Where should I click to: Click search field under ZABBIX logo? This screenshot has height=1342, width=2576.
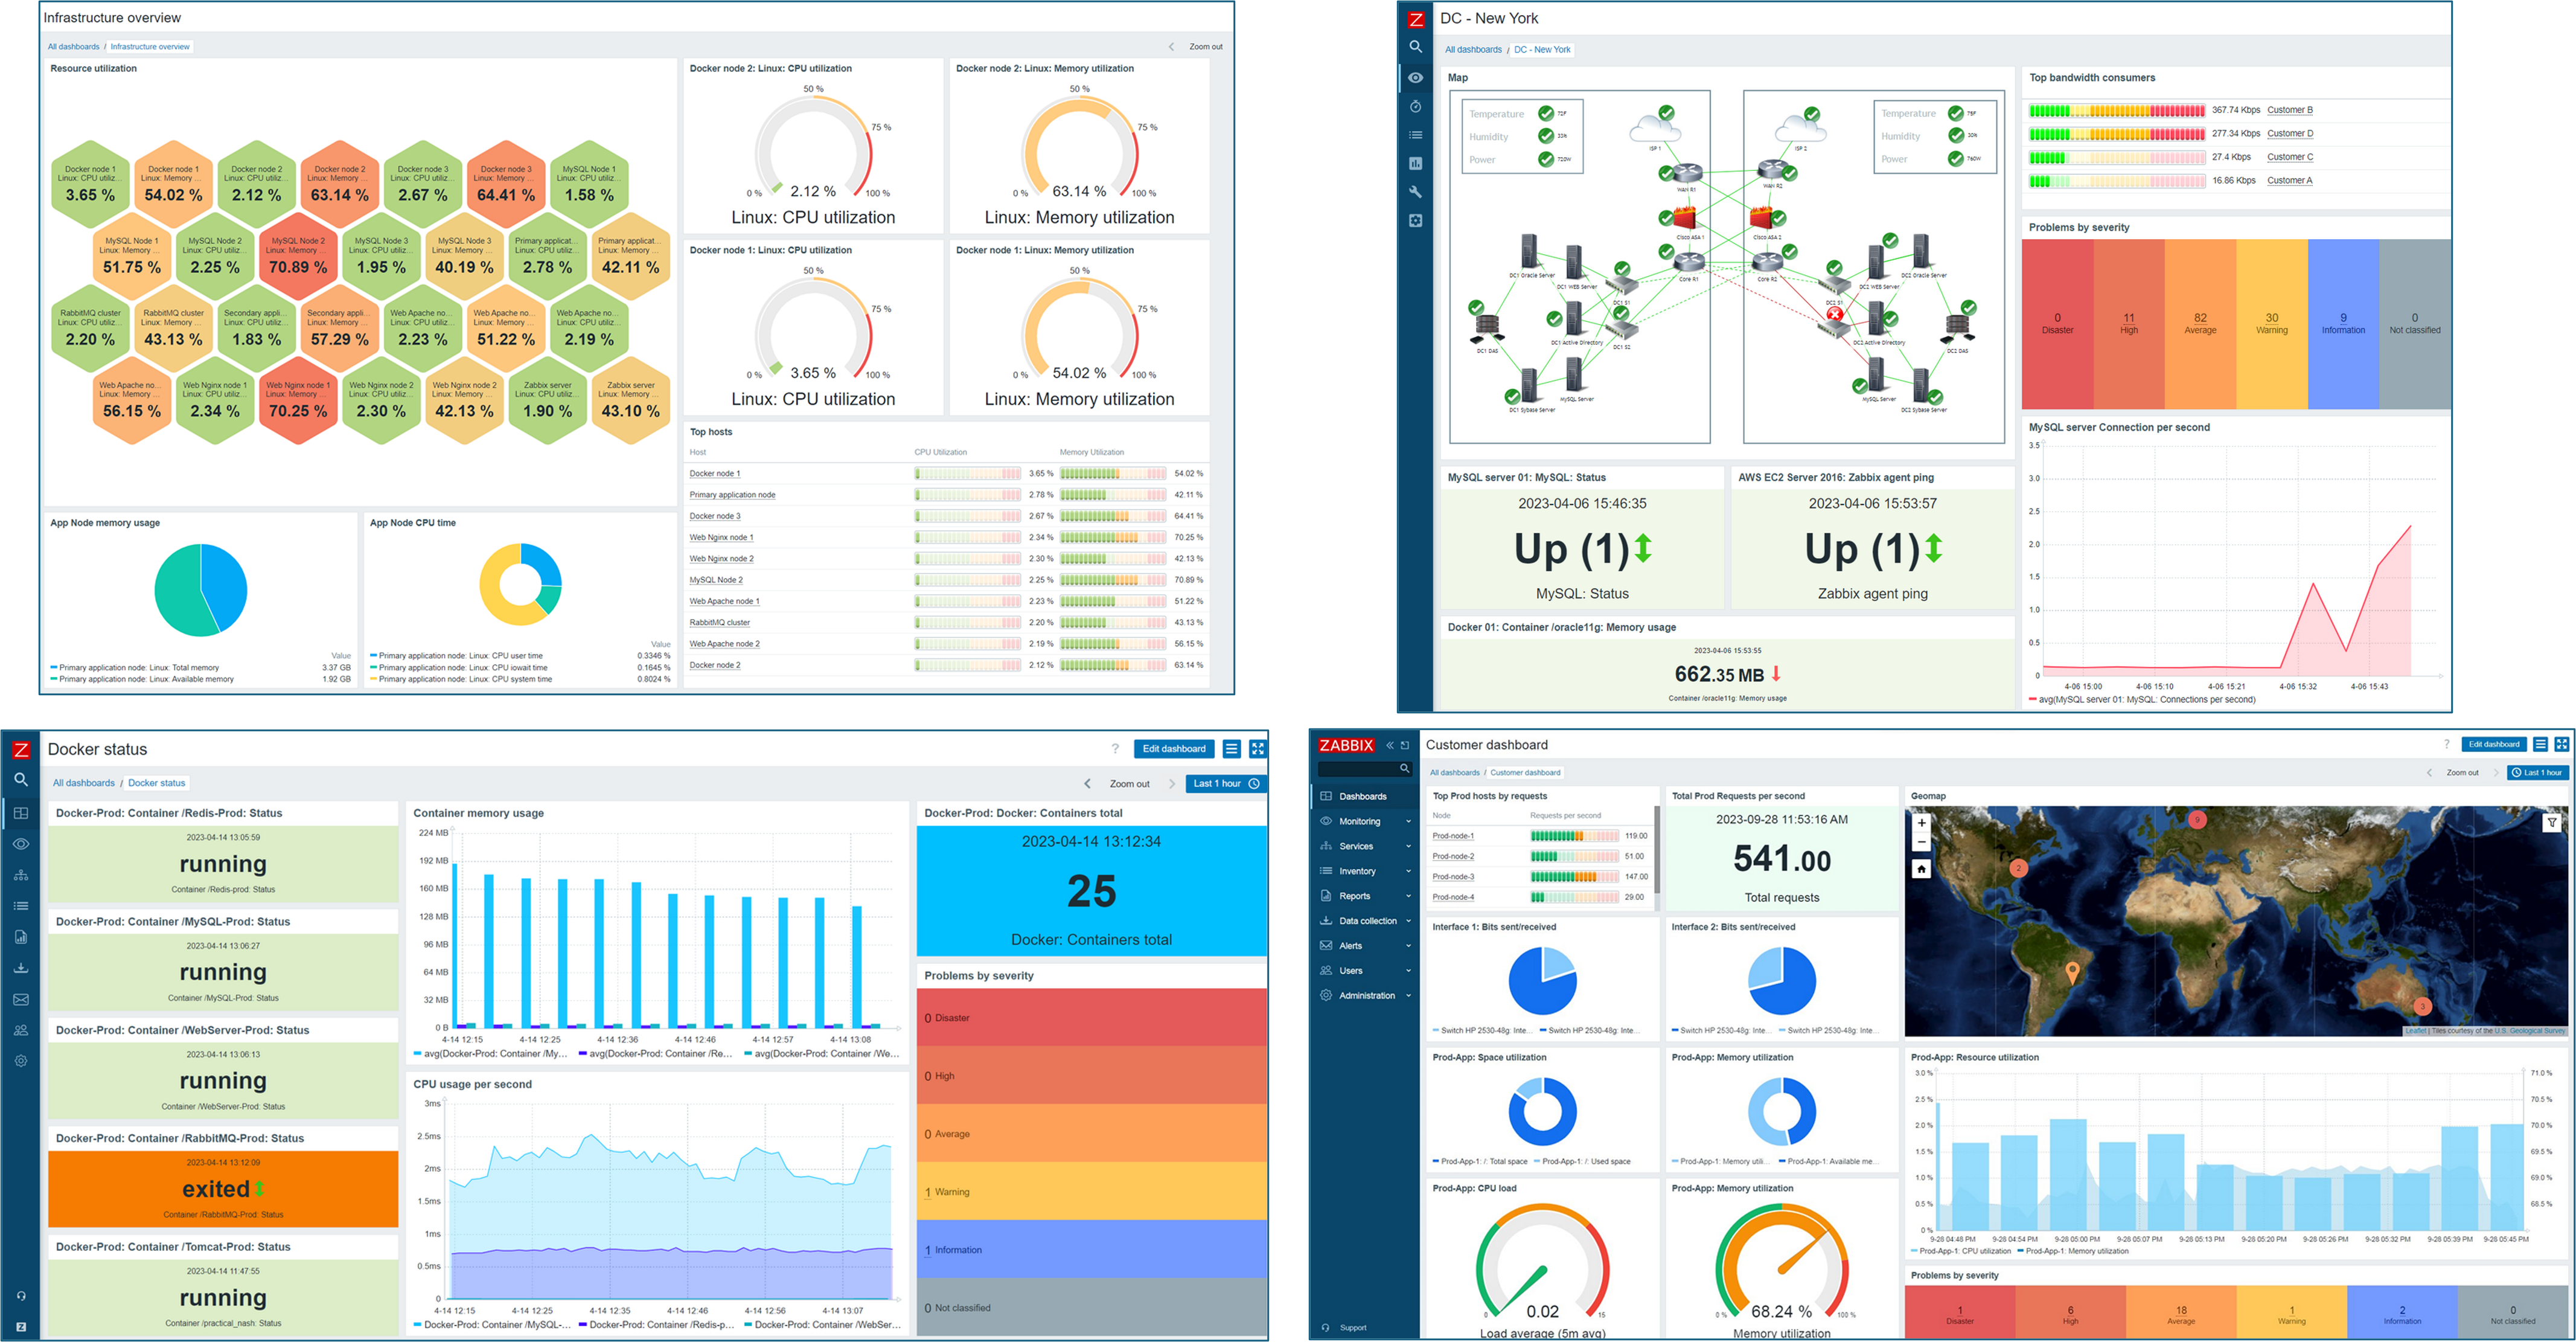[1358, 769]
